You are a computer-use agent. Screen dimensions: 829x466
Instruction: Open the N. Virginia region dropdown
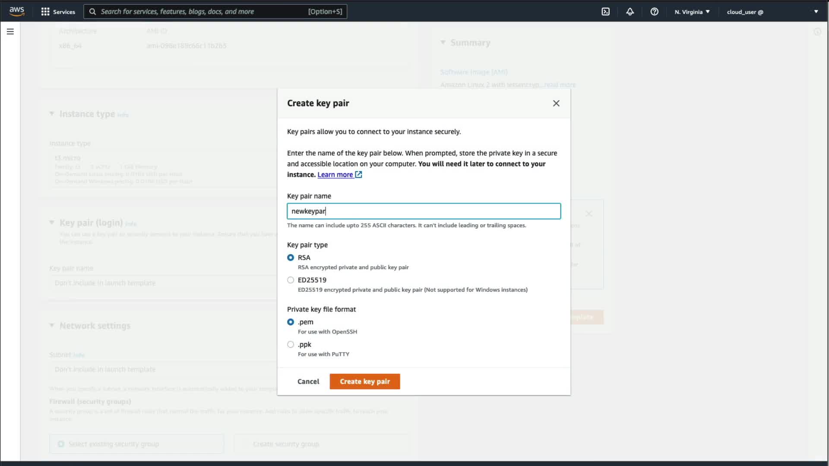(x=692, y=12)
